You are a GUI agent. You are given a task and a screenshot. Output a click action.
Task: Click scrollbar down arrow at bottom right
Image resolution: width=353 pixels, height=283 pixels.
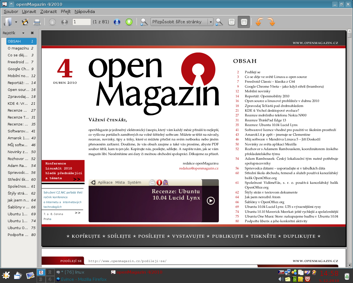[349, 265]
